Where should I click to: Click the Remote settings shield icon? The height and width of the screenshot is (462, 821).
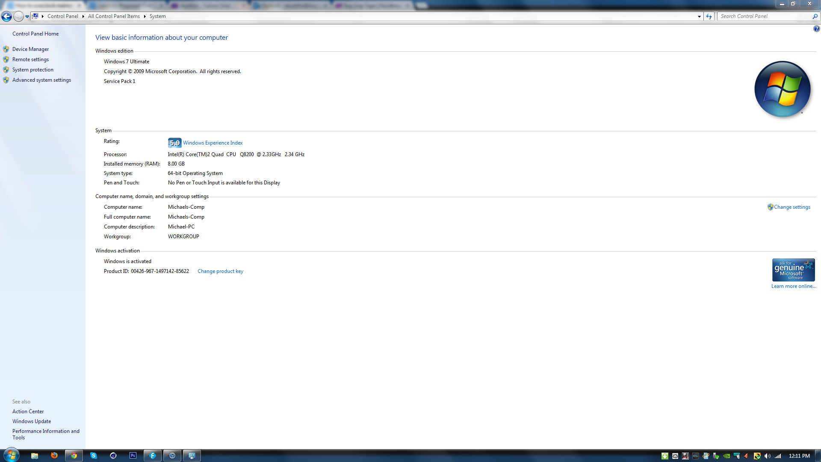tap(6, 59)
